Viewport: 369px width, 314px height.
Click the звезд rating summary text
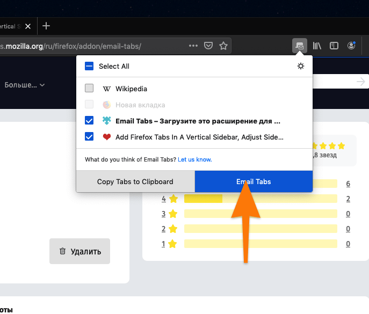(325, 155)
